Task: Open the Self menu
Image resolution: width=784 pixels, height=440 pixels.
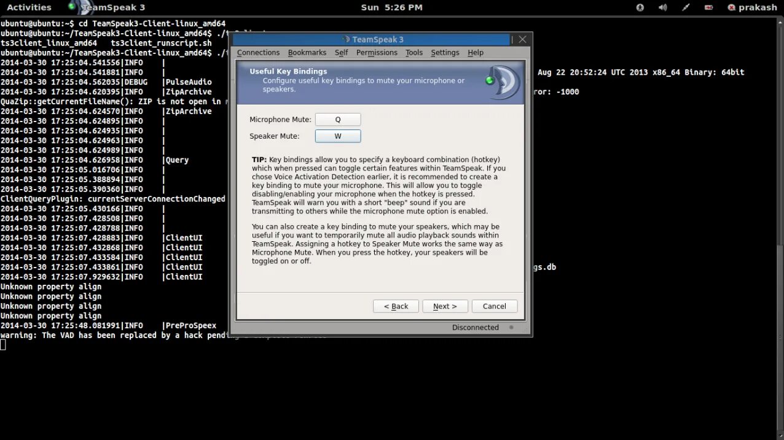Action: click(x=341, y=53)
